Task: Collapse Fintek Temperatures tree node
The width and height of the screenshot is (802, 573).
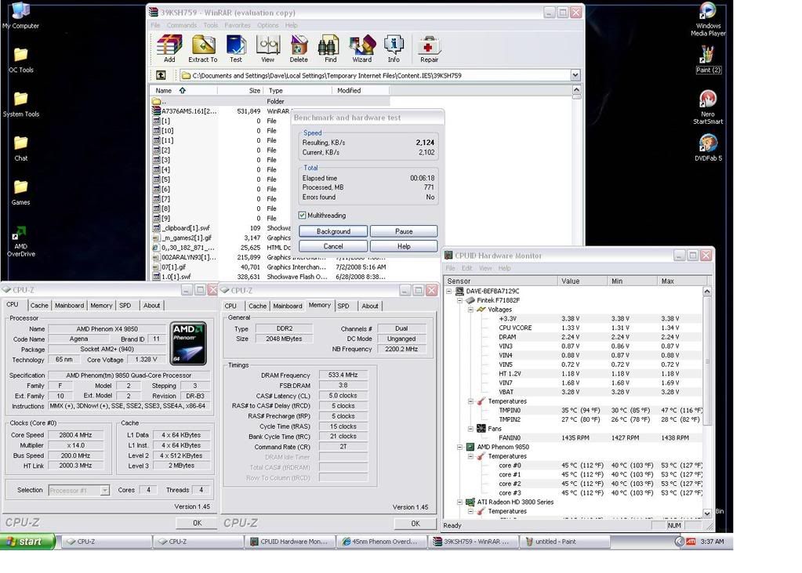Action: (x=470, y=401)
